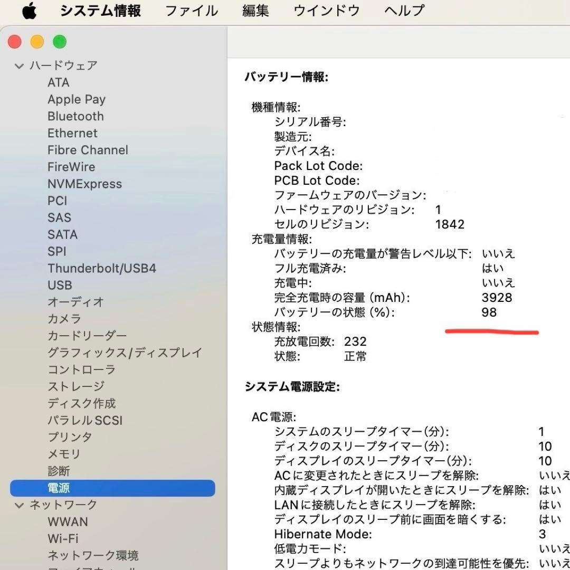Select メモリ in the sidebar
This screenshot has width=570, height=570.
[x=64, y=454]
